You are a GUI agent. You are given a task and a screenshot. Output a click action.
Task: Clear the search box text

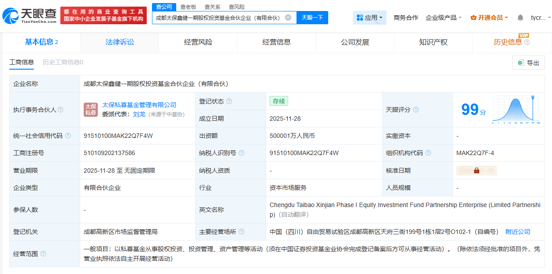pos(288,18)
